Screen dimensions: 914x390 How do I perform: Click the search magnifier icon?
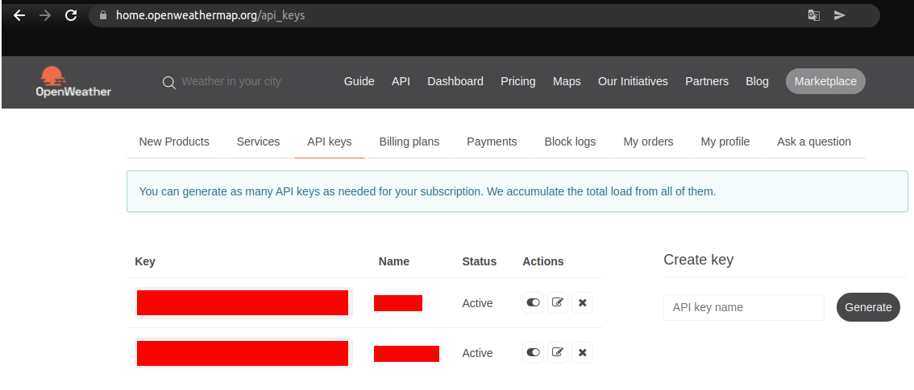click(x=169, y=83)
